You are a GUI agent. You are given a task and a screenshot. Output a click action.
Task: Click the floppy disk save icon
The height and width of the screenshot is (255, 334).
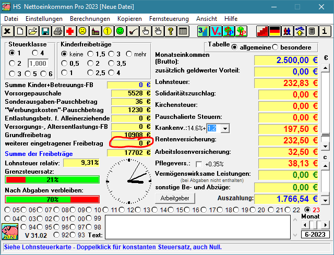45,31
